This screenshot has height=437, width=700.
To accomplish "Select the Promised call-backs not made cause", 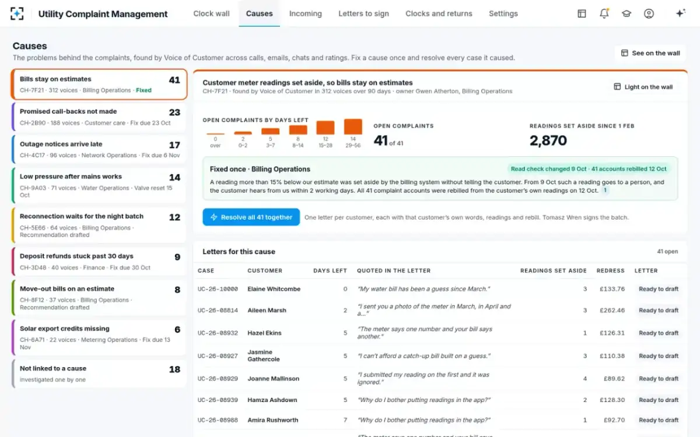I will (x=99, y=117).
